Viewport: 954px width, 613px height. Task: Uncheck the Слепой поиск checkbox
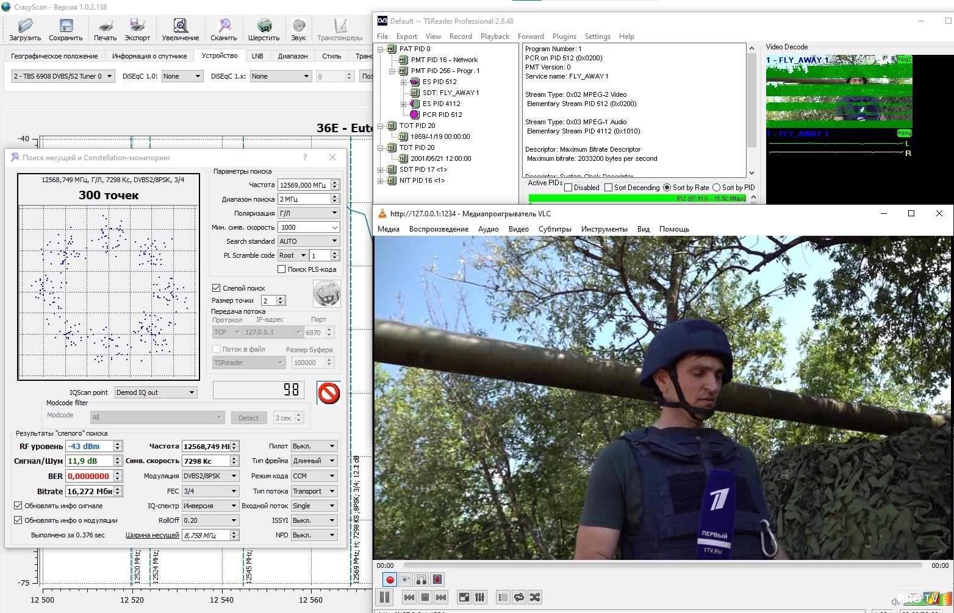tap(216, 288)
